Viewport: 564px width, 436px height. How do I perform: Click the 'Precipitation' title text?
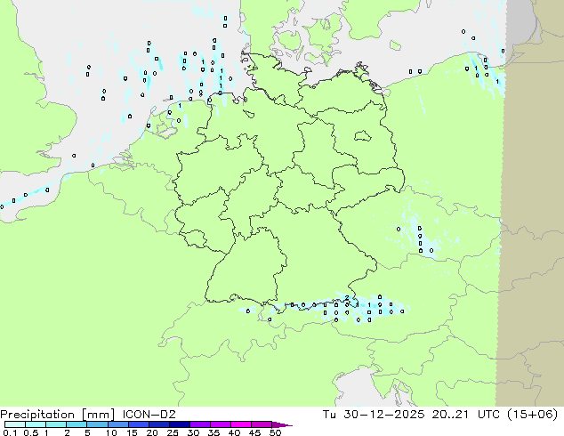[37, 415]
